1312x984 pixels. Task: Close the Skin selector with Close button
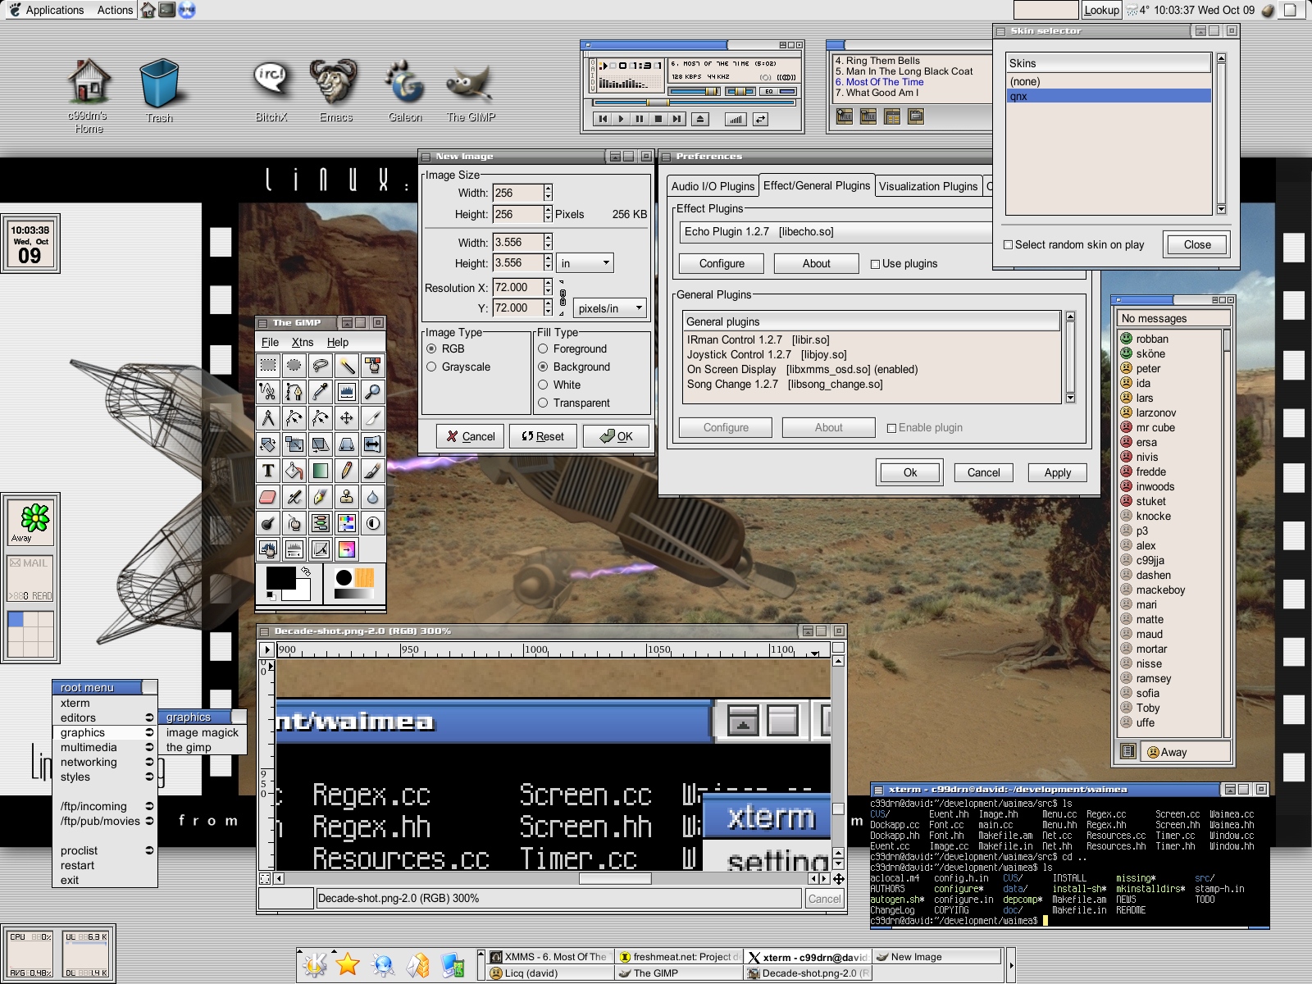[x=1197, y=244]
